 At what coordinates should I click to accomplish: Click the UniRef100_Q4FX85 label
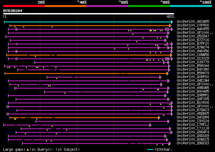193,99
